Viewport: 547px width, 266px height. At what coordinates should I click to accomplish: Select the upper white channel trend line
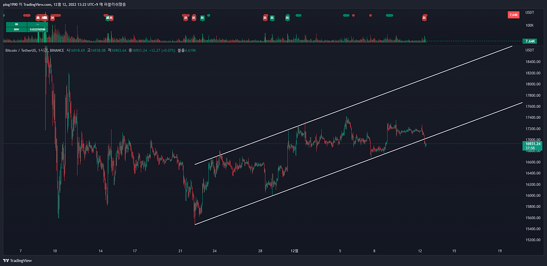coord(353,105)
